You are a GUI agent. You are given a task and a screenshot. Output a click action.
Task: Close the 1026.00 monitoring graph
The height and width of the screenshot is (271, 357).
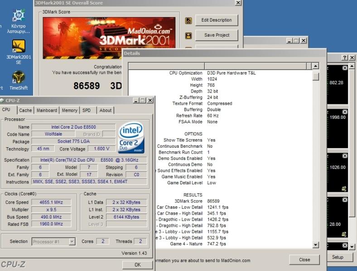point(345,156)
